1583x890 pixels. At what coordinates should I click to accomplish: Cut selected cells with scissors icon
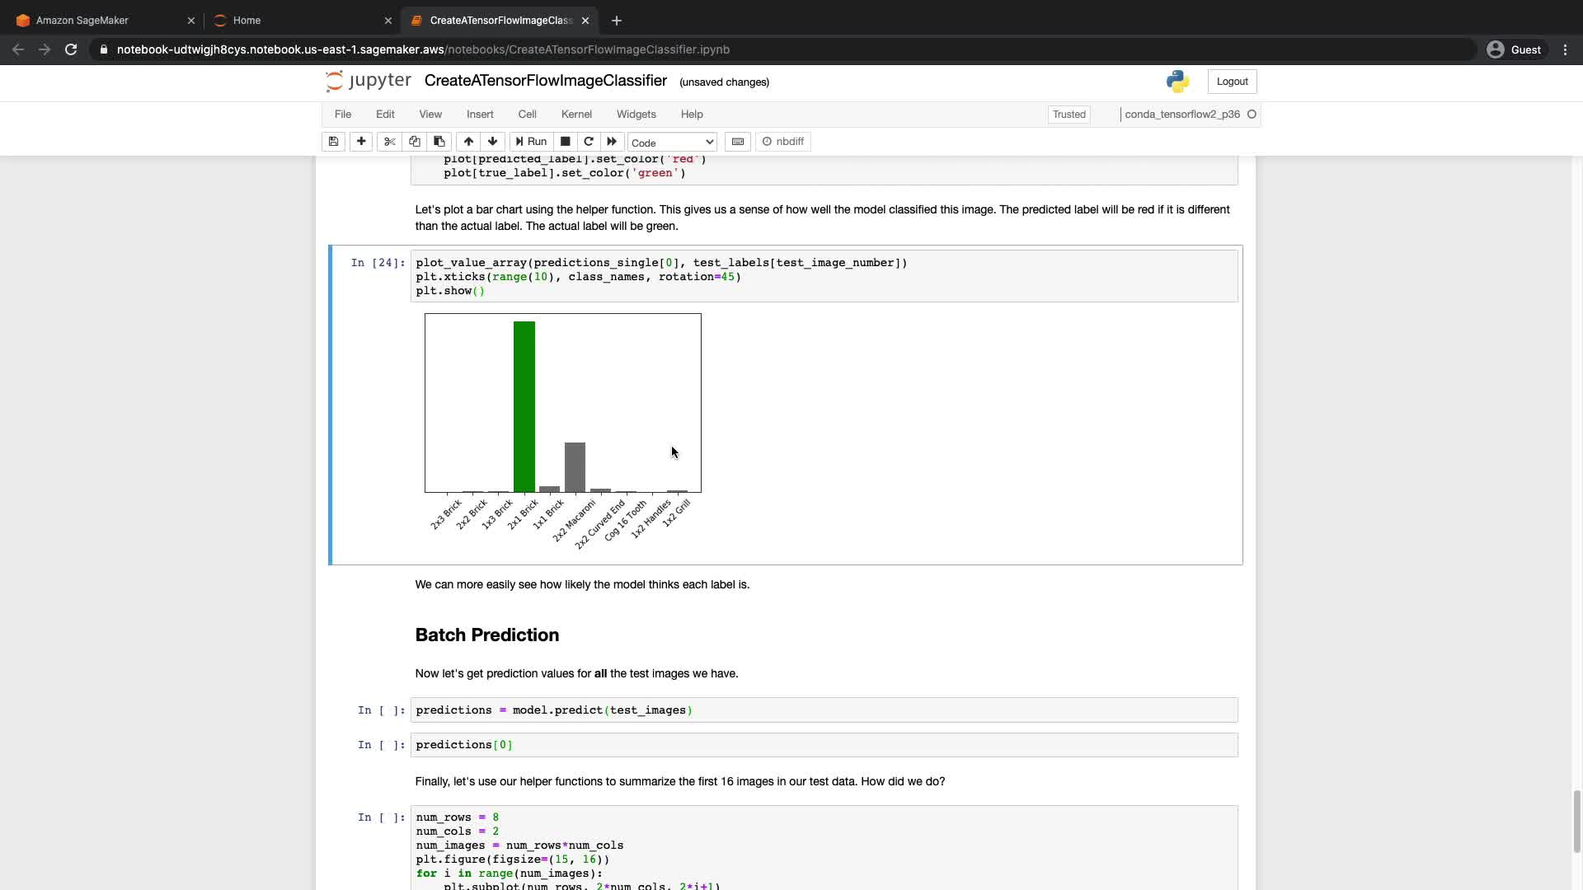(x=390, y=142)
